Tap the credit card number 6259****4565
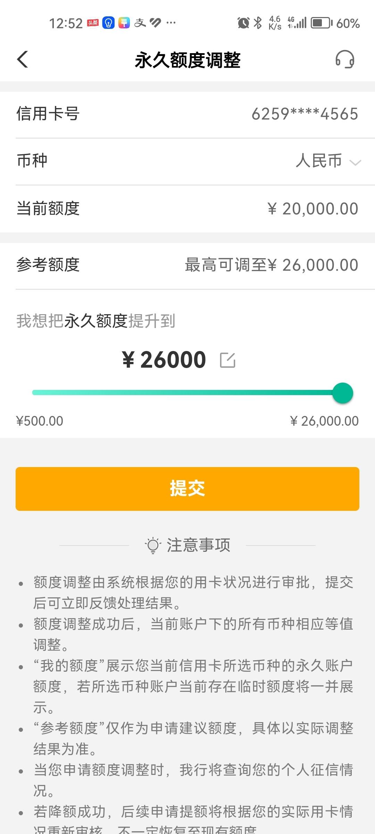The image size is (375, 834). tap(305, 114)
